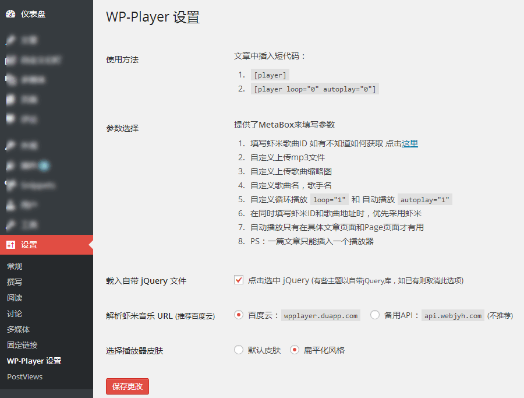Screen dimensions: 524x398
Task: Open the 阅读 settings submenu
Action: (15, 298)
